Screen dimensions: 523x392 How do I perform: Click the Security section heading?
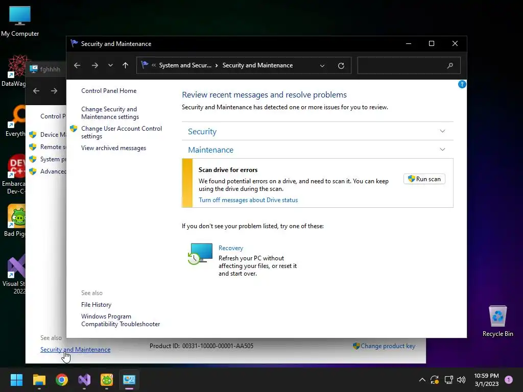click(202, 131)
